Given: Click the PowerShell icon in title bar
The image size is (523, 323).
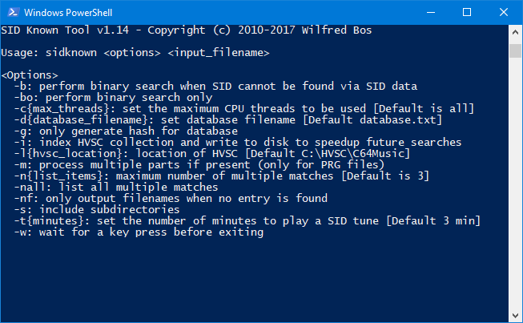Looking at the screenshot, I should point(14,12).
